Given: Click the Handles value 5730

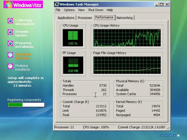Looking at the screenshot, I should pos(103,85).
